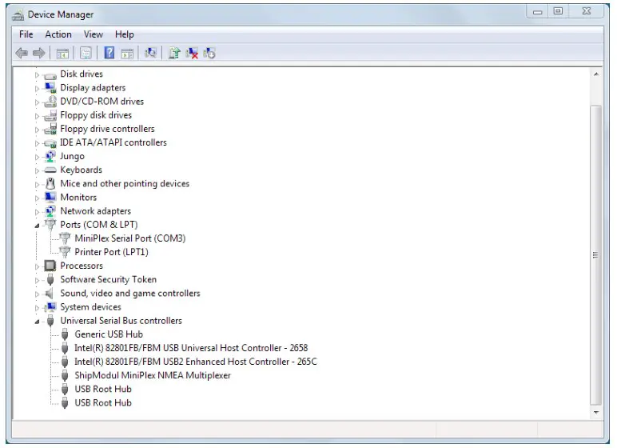Select ShipModul MiniPlex NMEA Multiplexer
The width and height of the screenshot is (617, 448).
tap(153, 375)
